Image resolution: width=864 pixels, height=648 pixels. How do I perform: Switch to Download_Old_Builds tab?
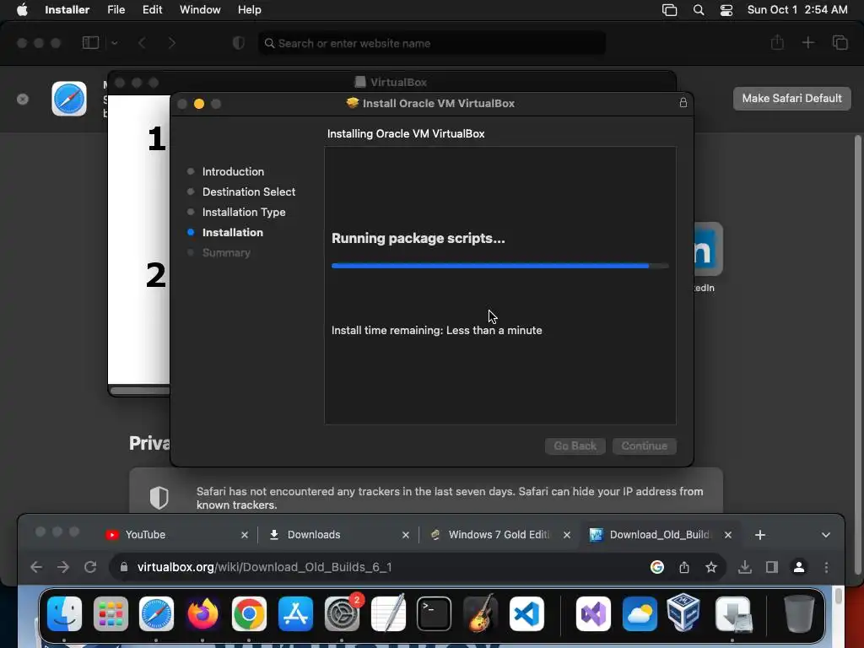coord(660,534)
